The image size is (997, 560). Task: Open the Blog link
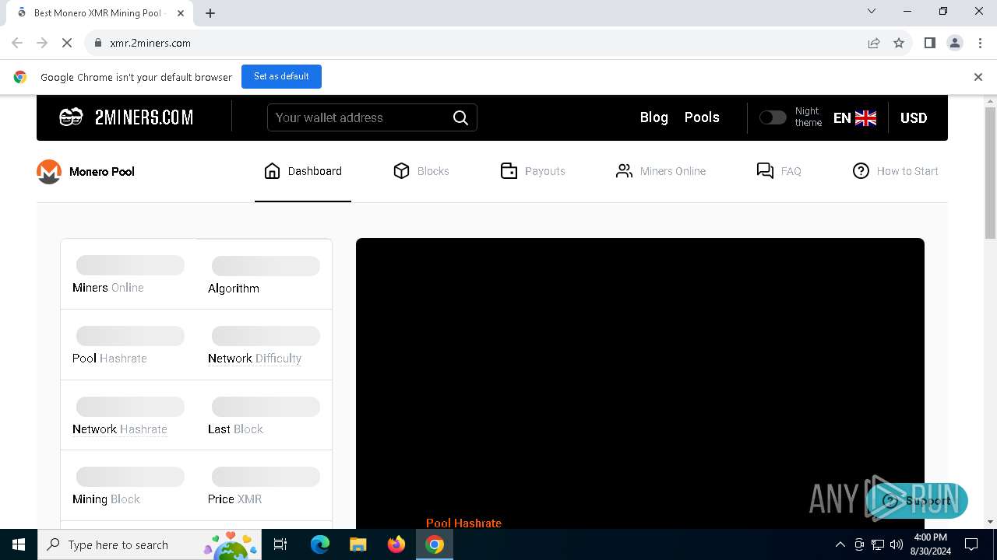[x=654, y=117]
